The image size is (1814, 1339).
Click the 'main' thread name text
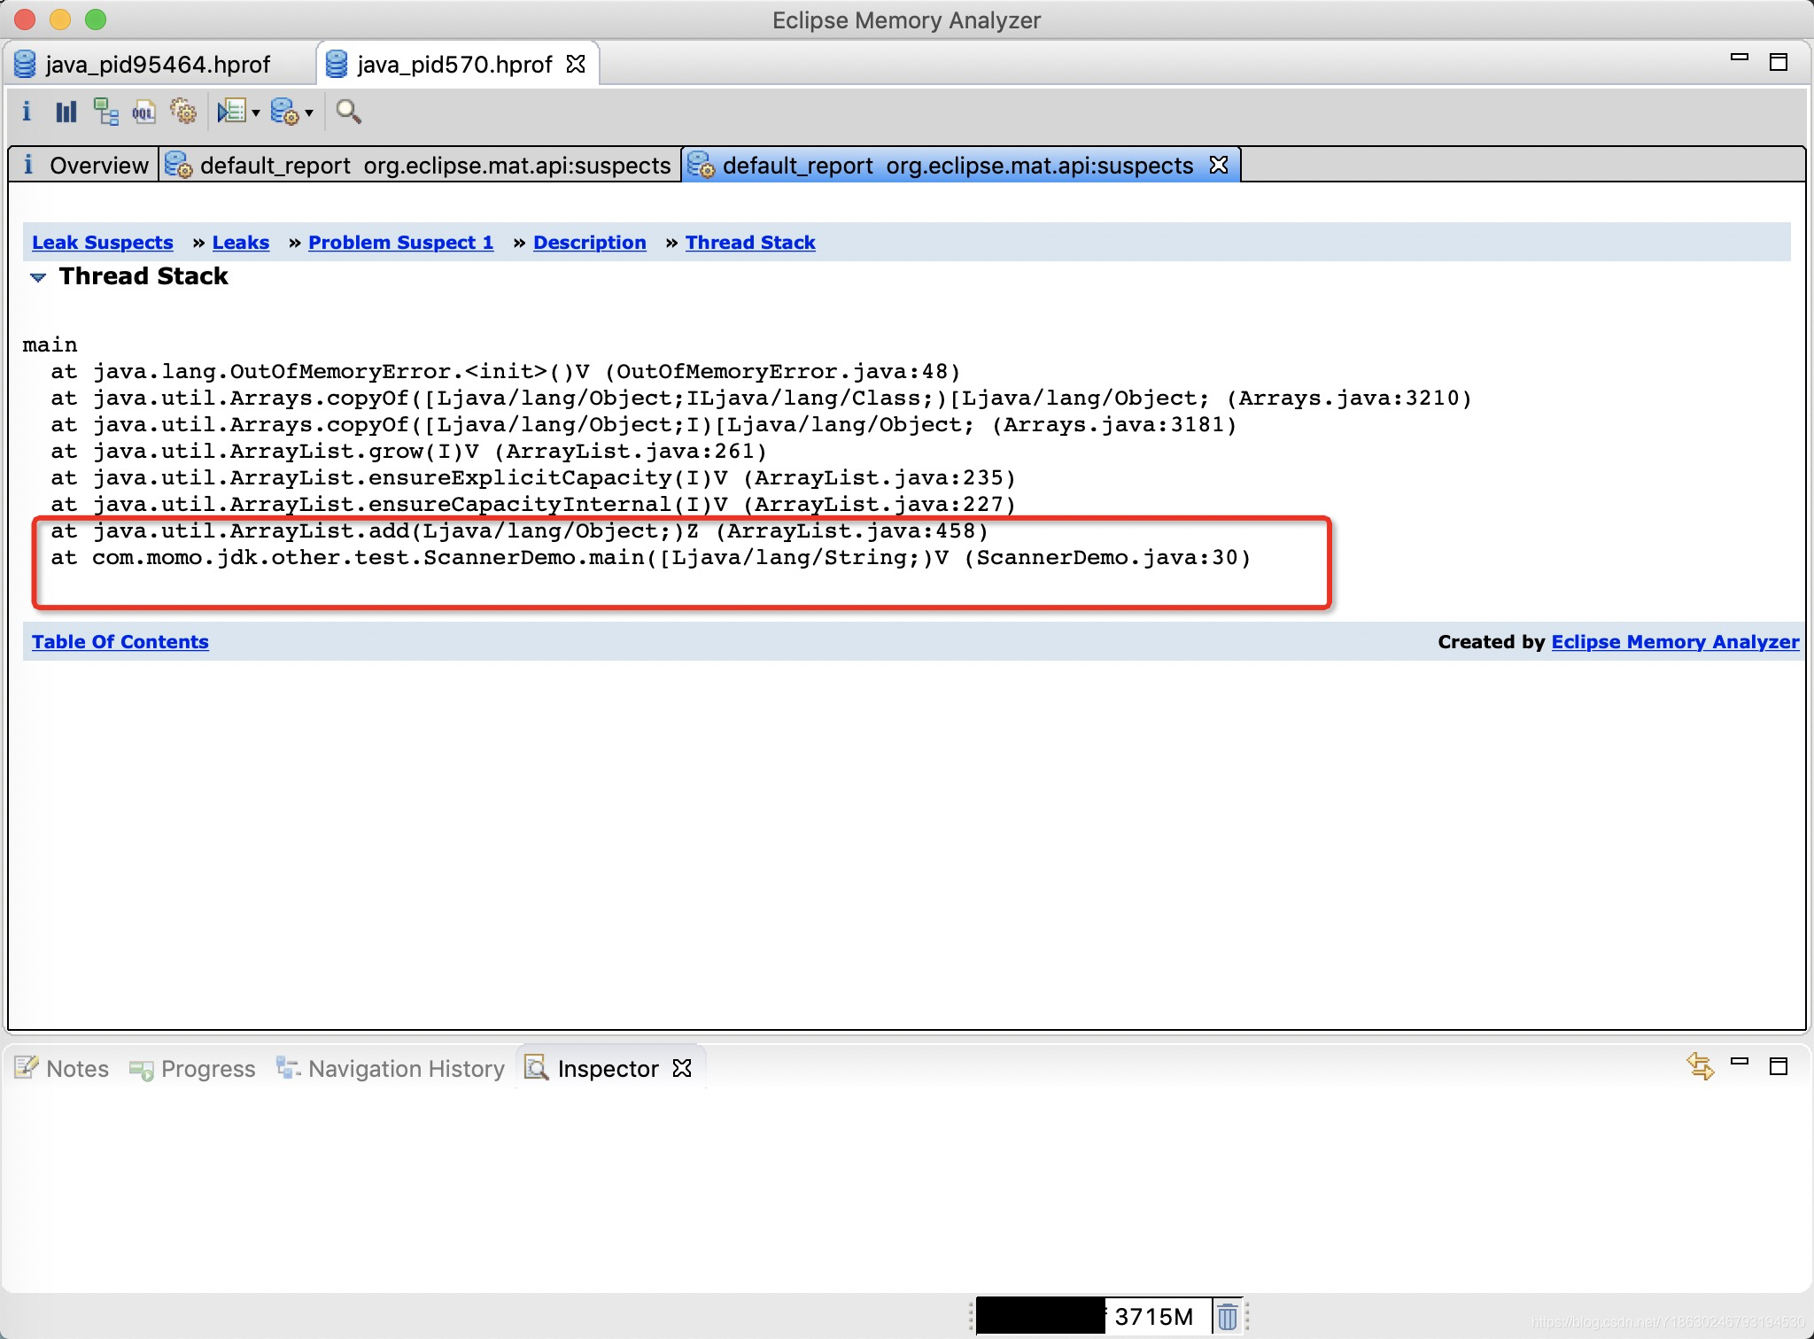50,345
